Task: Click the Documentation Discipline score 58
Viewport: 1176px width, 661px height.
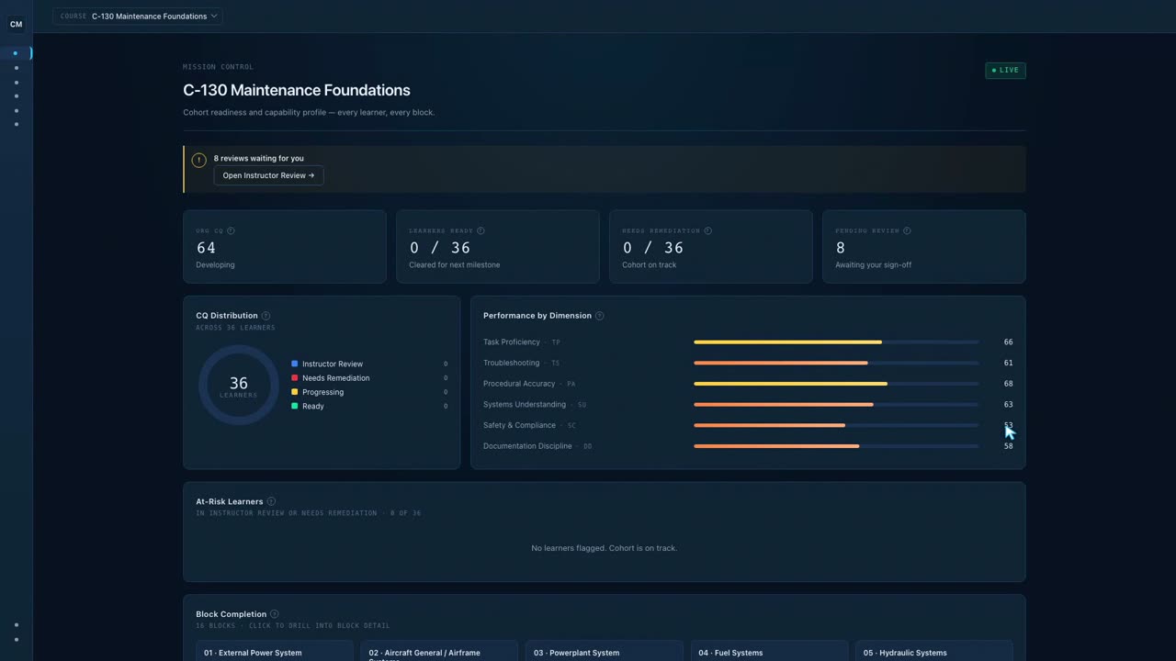Action: (1008, 446)
